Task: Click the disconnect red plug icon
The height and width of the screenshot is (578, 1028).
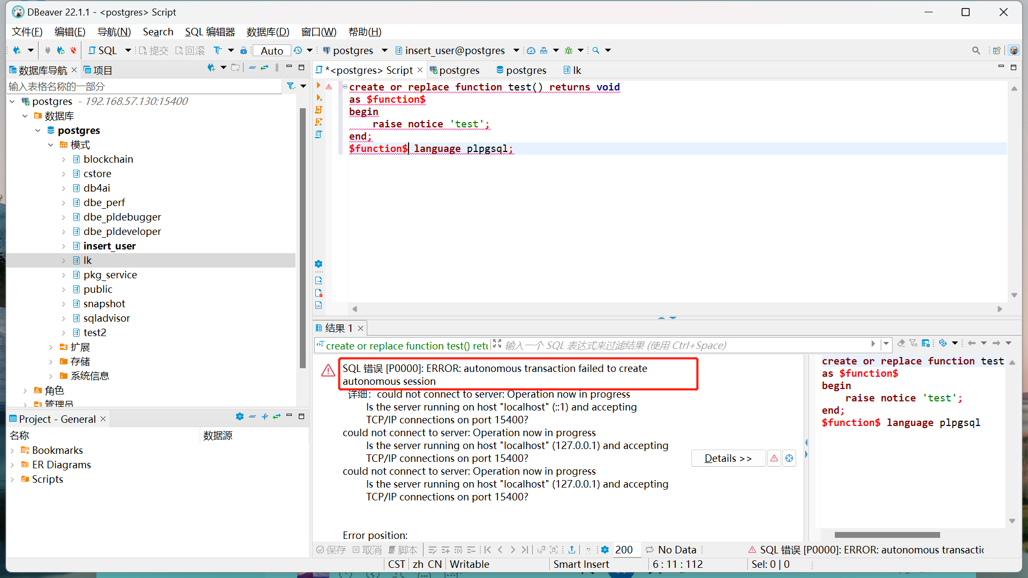Action: (x=73, y=50)
